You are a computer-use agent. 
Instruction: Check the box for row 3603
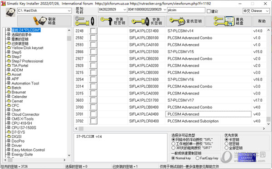tap(93, 100)
